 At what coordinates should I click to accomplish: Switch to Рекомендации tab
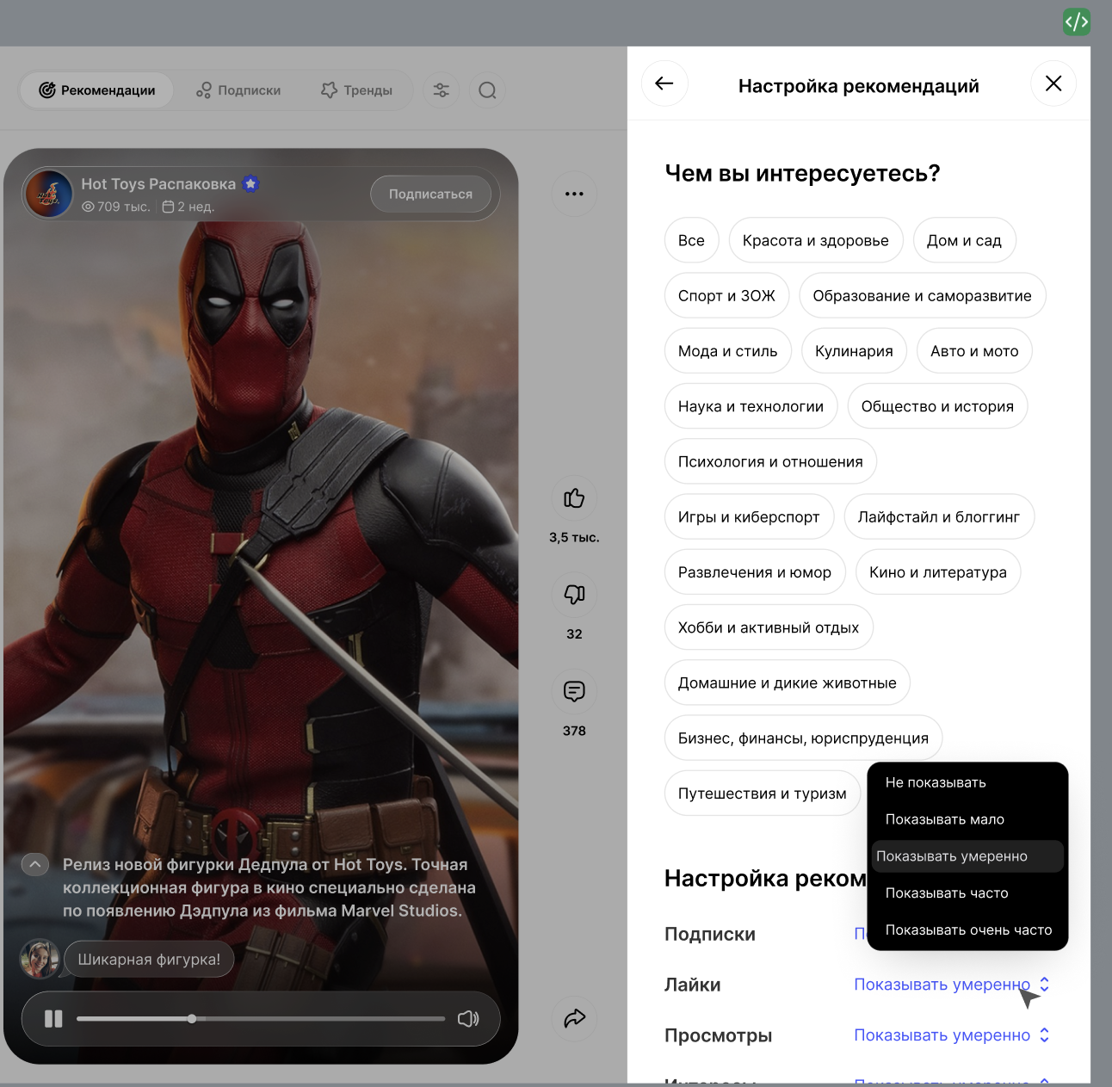click(x=97, y=90)
